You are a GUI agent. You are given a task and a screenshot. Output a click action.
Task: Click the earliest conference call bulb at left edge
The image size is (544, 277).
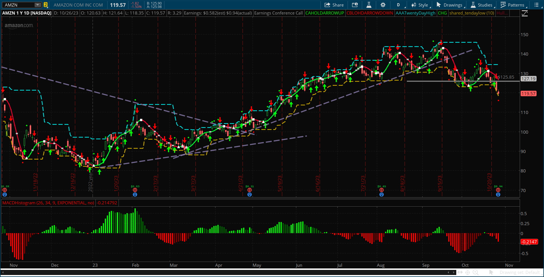point(5,195)
